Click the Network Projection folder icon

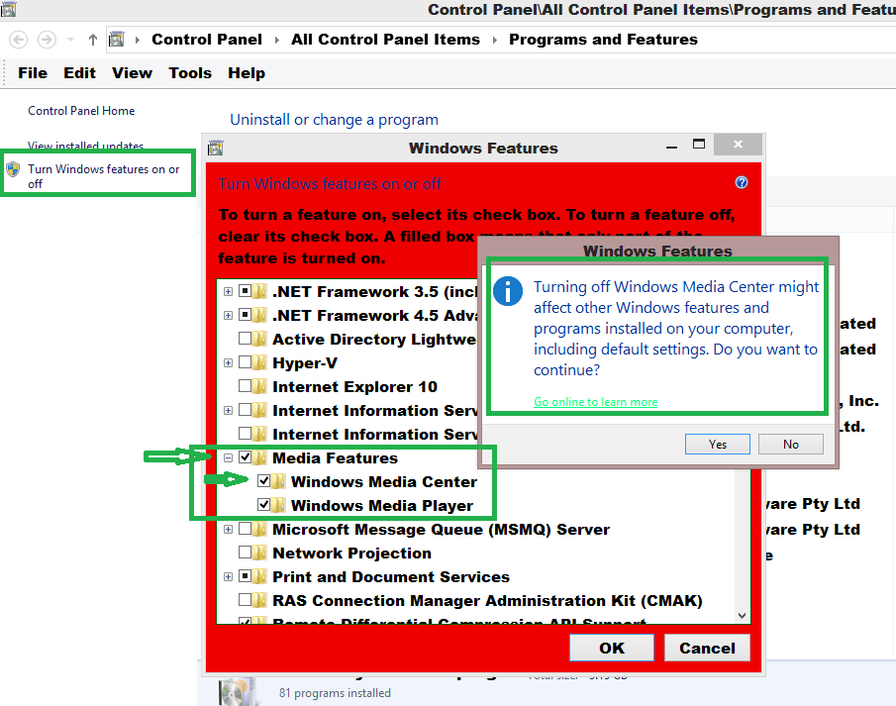pos(260,553)
